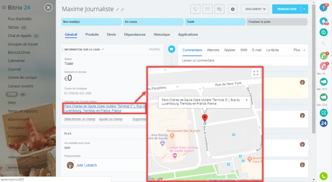
Task: Set stage to Traité
Action: click(x=215, y=22)
